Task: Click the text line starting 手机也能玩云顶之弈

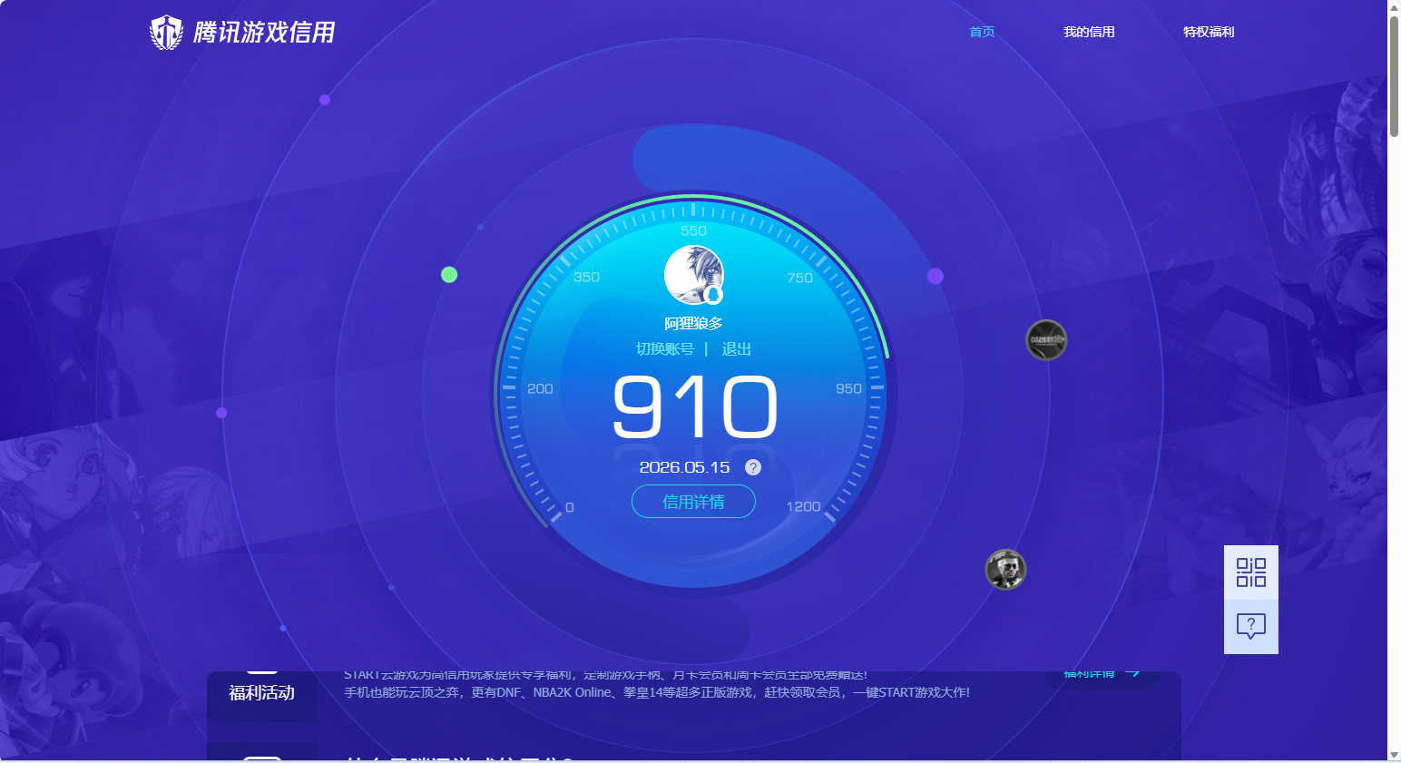Action: pos(657,692)
